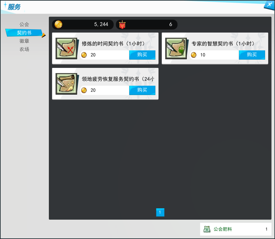Click the 公会肥料 label text
The width and height of the screenshot is (275, 239).
223,229
